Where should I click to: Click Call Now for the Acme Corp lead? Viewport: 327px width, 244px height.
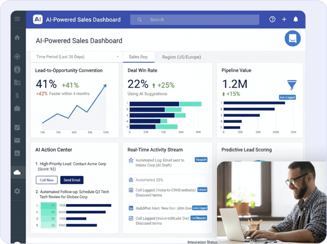pyautogui.click(x=46, y=180)
